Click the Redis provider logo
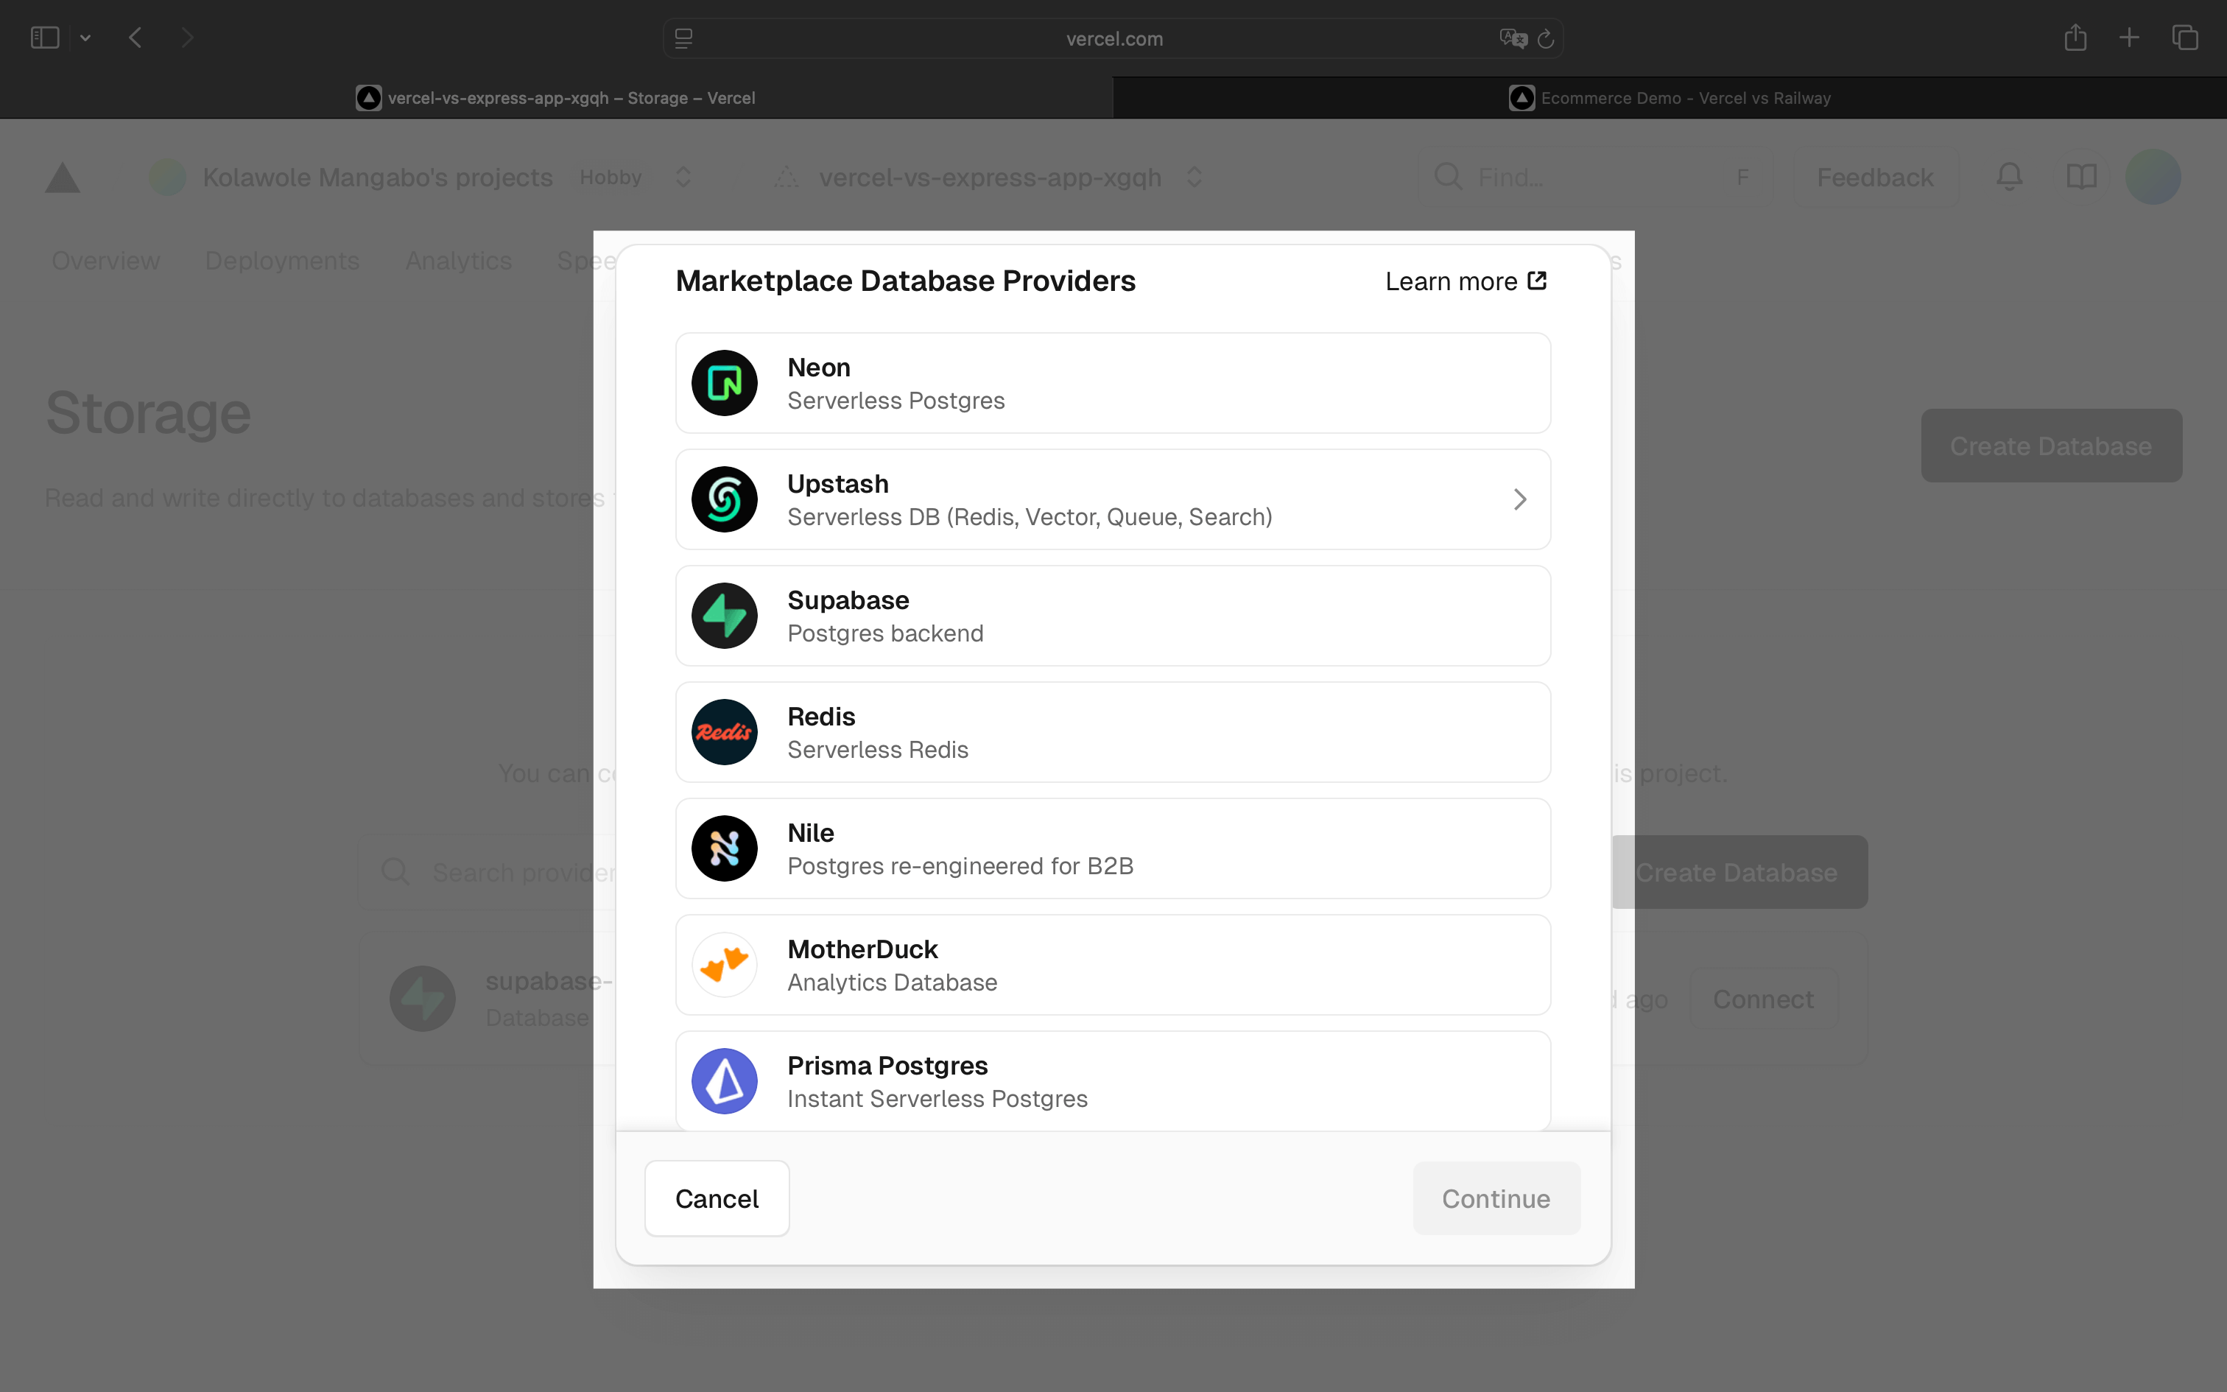This screenshot has height=1392, width=2227. (724, 732)
